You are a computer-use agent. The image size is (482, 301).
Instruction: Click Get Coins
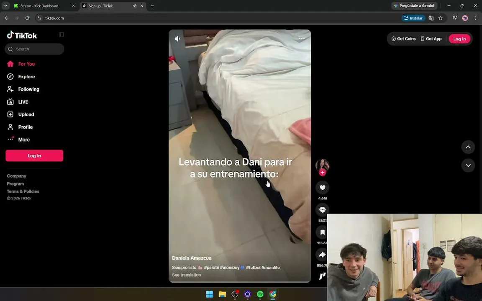click(x=403, y=39)
